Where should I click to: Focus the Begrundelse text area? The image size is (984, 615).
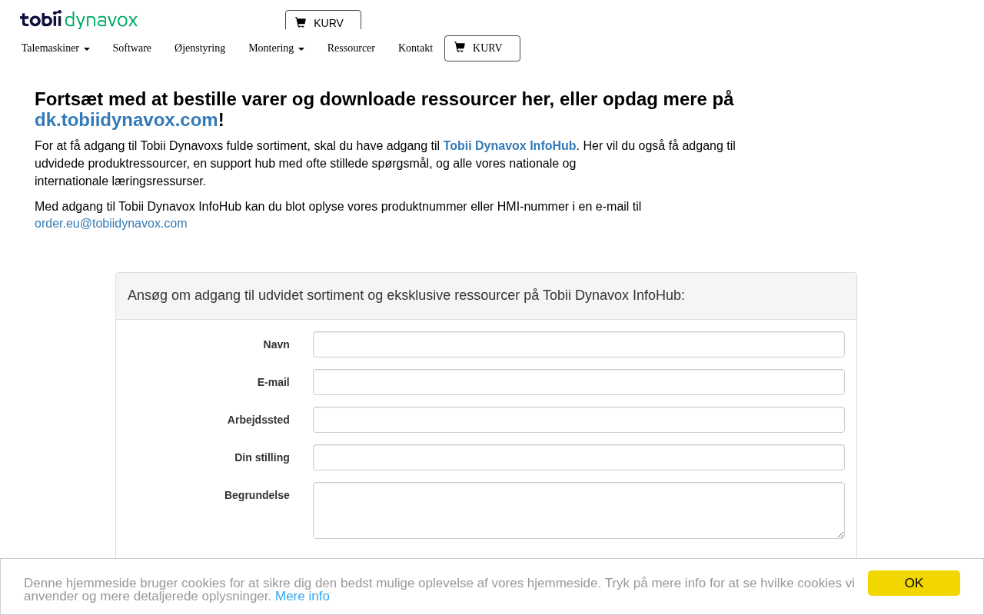[578, 510]
